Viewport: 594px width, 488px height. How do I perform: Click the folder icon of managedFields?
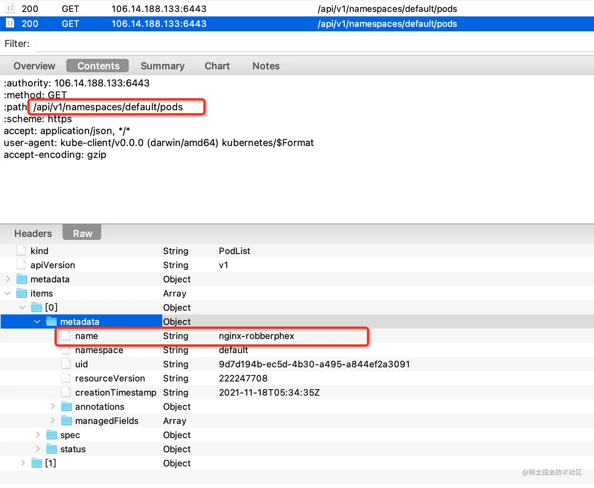[x=67, y=421]
